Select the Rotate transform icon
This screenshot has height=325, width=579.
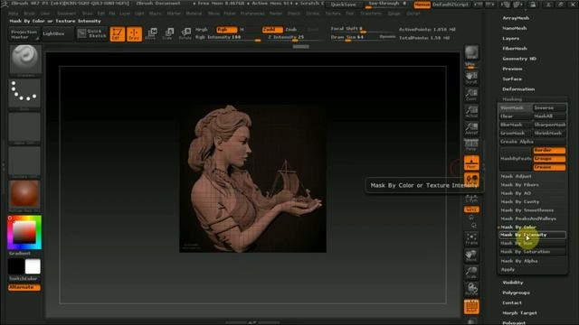pos(185,34)
